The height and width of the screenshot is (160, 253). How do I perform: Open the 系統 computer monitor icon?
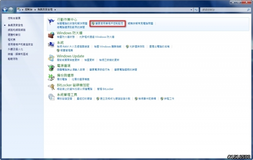click(x=51, y=44)
